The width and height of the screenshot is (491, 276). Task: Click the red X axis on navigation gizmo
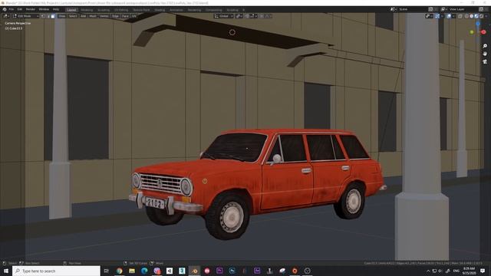[483, 32]
